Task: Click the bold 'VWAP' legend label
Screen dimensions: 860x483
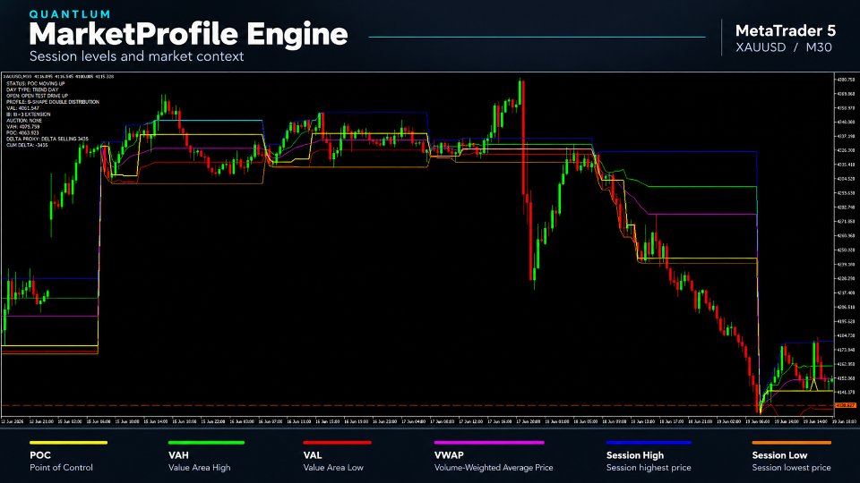Action: coord(449,455)
